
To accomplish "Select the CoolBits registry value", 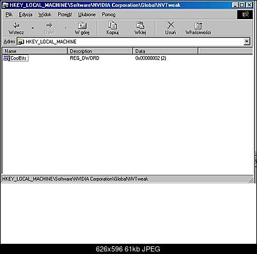I will [19, 58].
